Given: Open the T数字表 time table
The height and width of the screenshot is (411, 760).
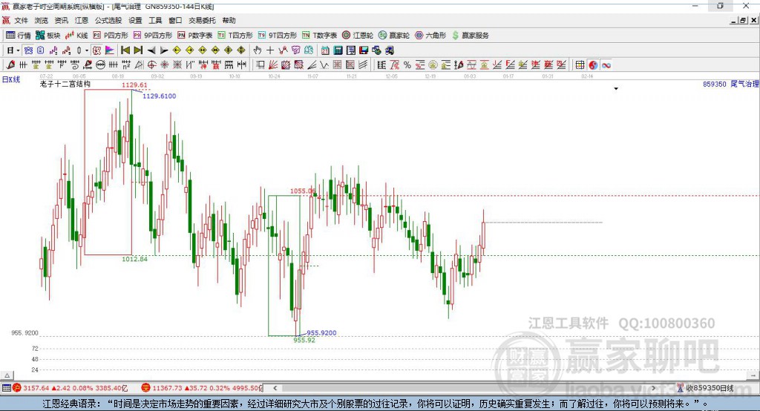Looking at the screenshot, I should click(x=319, y=36).
